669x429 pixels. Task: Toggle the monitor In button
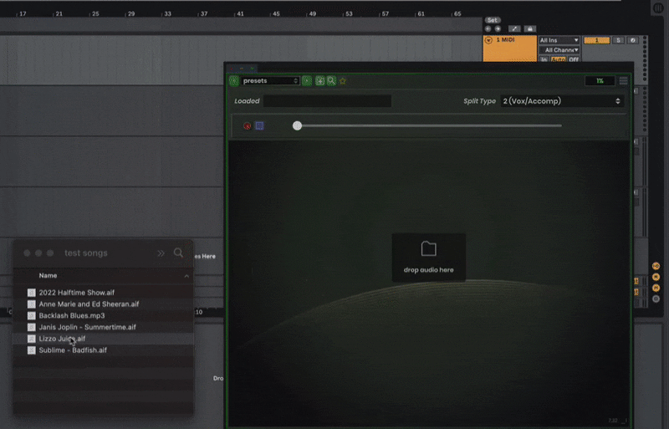544,59
